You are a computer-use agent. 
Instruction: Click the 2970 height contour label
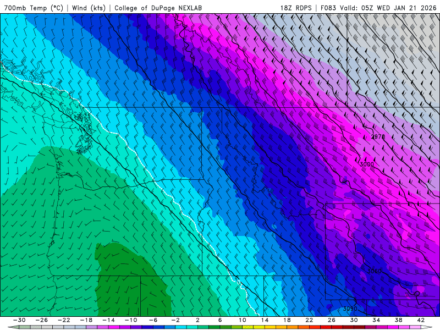click(x=378, y=136)
